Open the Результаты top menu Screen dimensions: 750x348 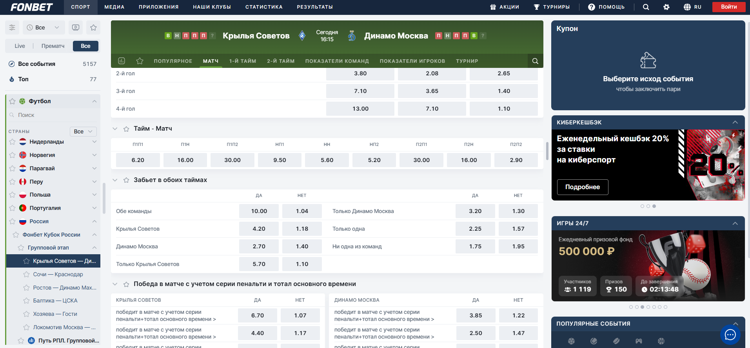(x=315, y=7)
